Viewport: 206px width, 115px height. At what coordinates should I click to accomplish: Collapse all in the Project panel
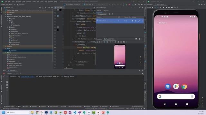[46, 8]
